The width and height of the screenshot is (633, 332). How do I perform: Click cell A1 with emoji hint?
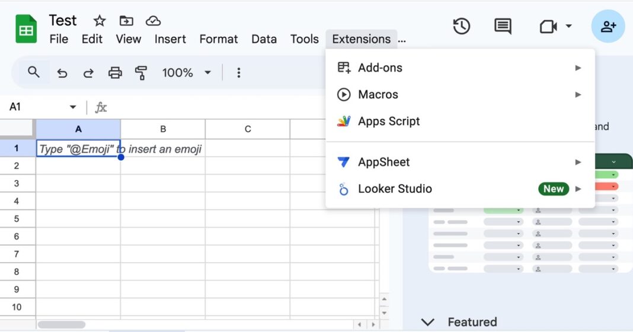(78, 149)
